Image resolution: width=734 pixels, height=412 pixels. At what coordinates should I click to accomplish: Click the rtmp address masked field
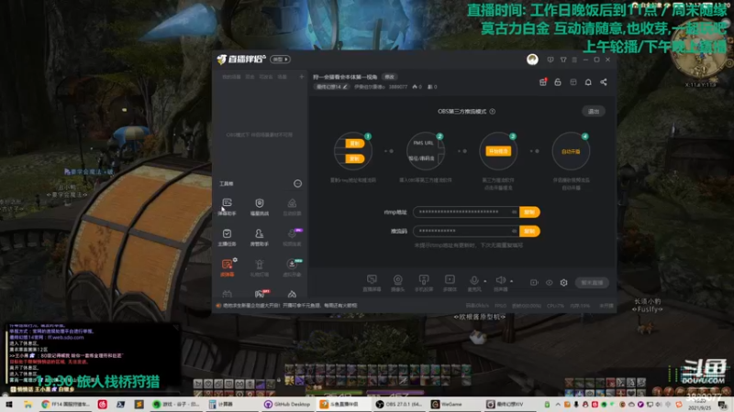tap(466, 212)
